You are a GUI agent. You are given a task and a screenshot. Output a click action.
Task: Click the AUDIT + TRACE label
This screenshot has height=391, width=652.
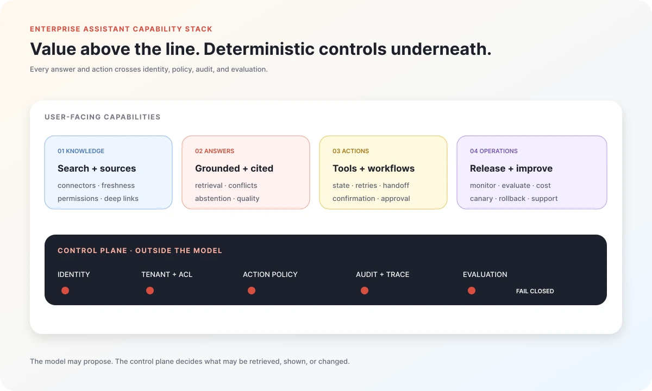383,274
